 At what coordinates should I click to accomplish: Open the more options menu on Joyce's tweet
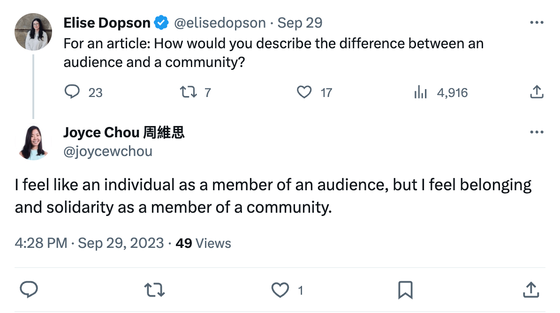click(536, 132)
